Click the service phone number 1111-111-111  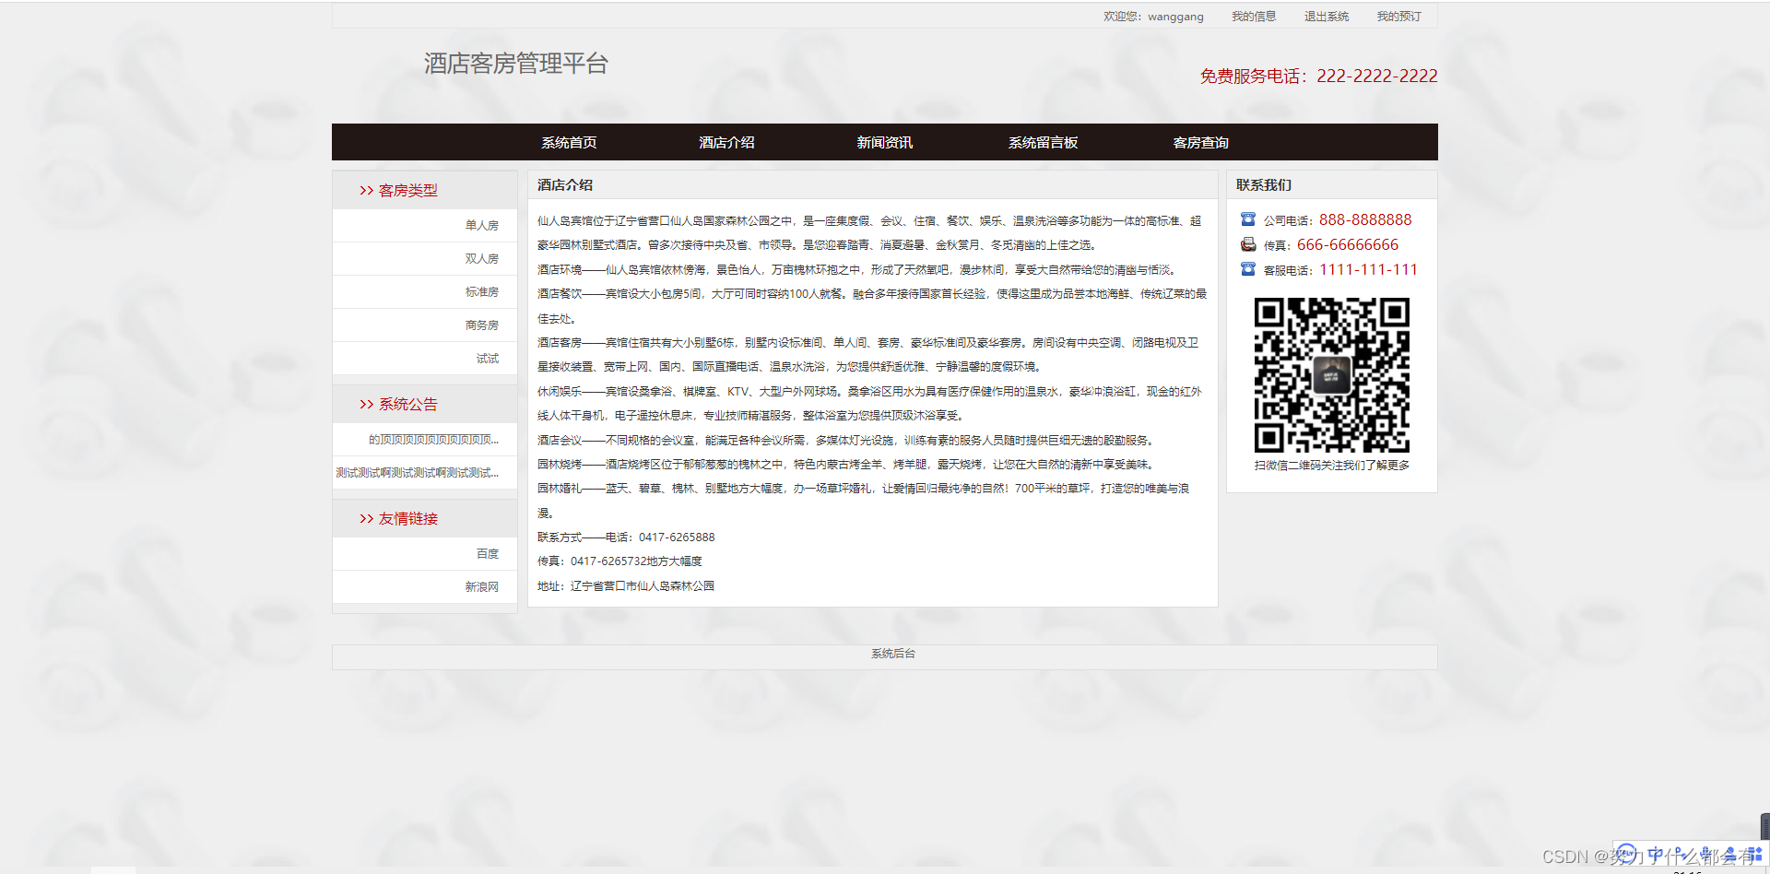tap(1368, 269)
